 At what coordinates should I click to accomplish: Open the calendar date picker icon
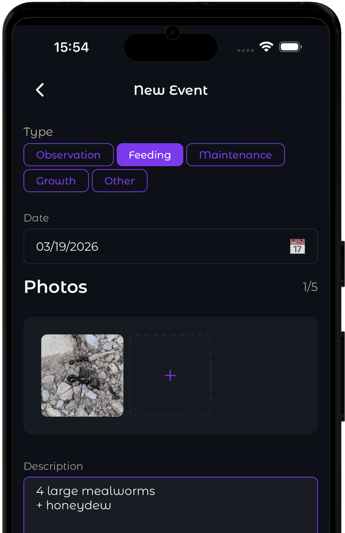pos(298,246)
